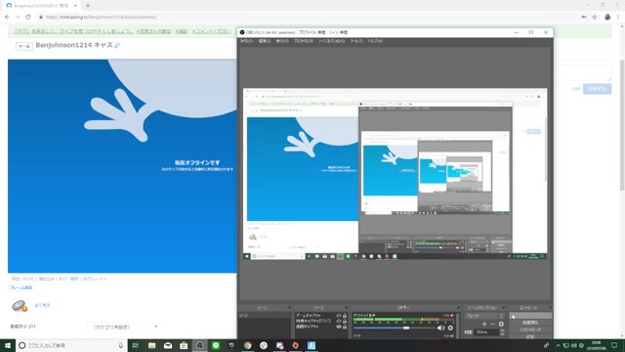Add a new scene transition with plus
The image size is (625, 352).
(484, 324)
